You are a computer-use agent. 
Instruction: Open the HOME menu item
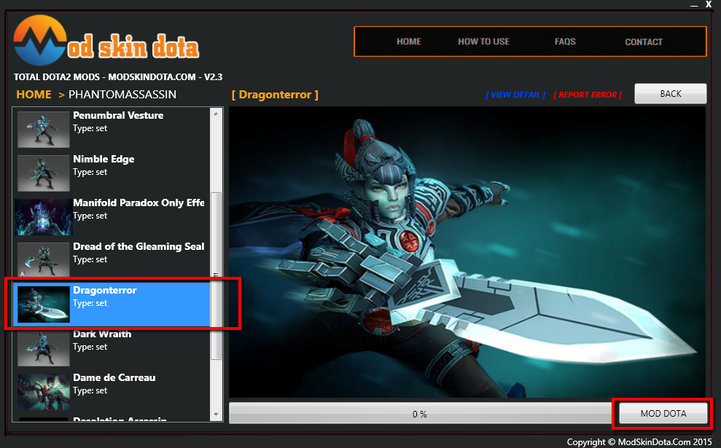(409, 42)
